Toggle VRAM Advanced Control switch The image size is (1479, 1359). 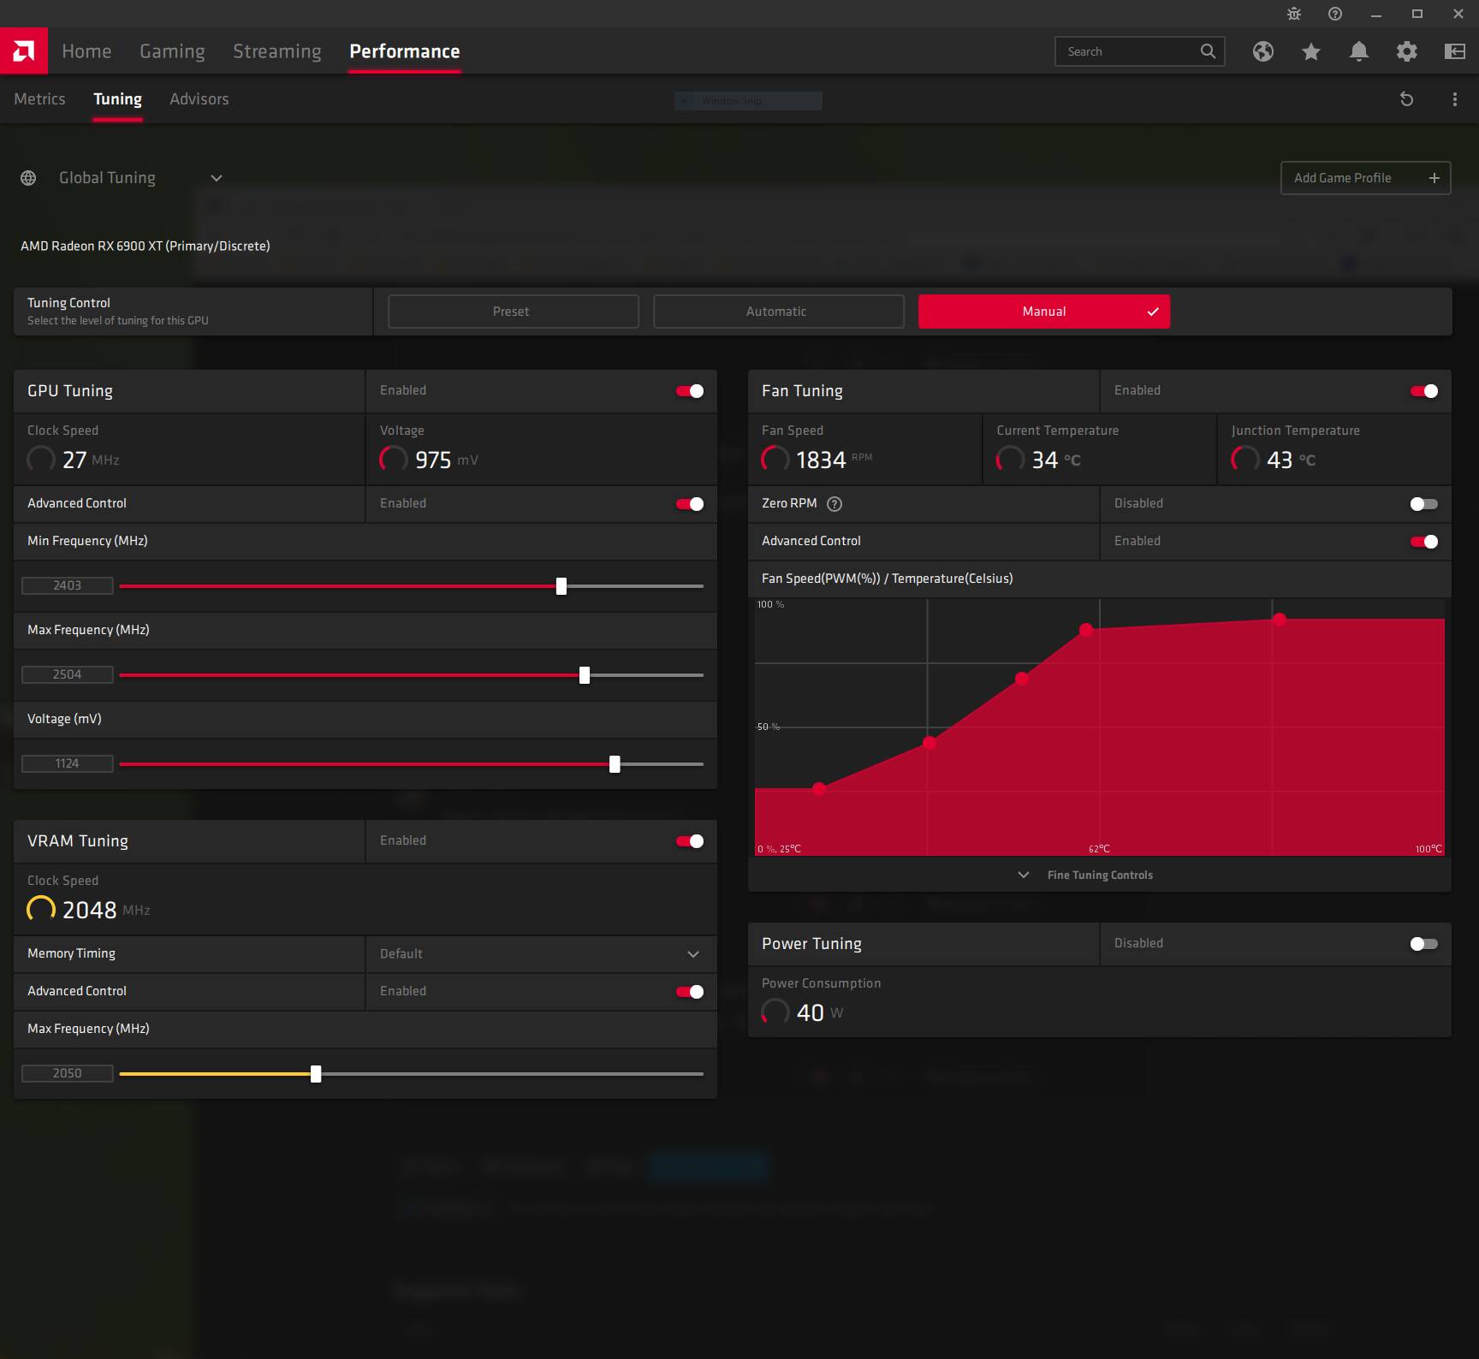tap(690, 992)
